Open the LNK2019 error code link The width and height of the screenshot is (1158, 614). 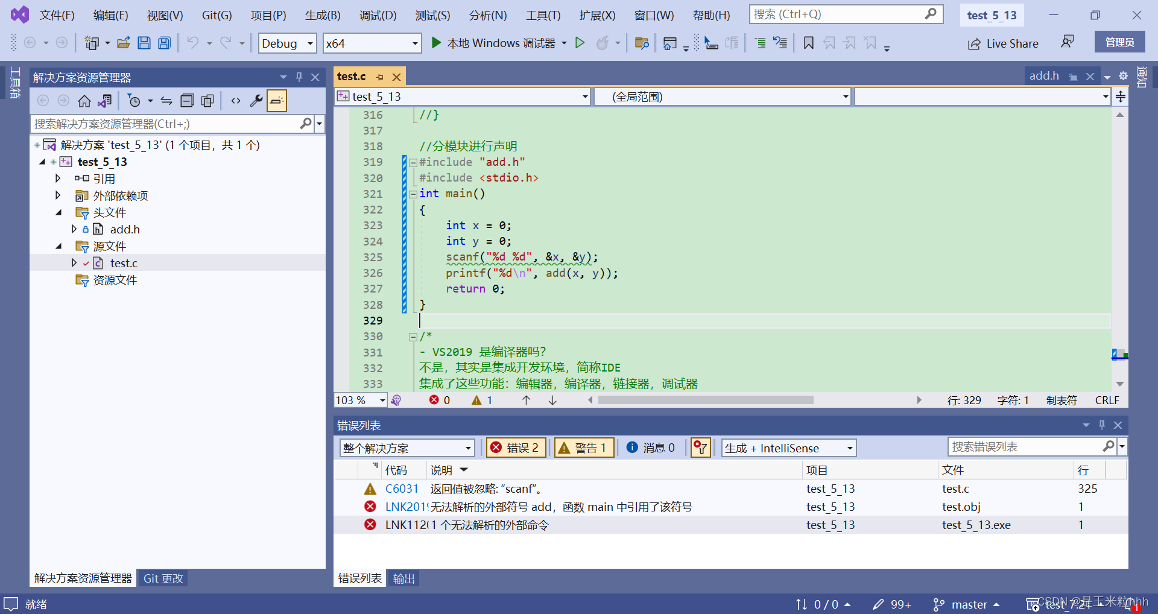click(x=407, y=507)
